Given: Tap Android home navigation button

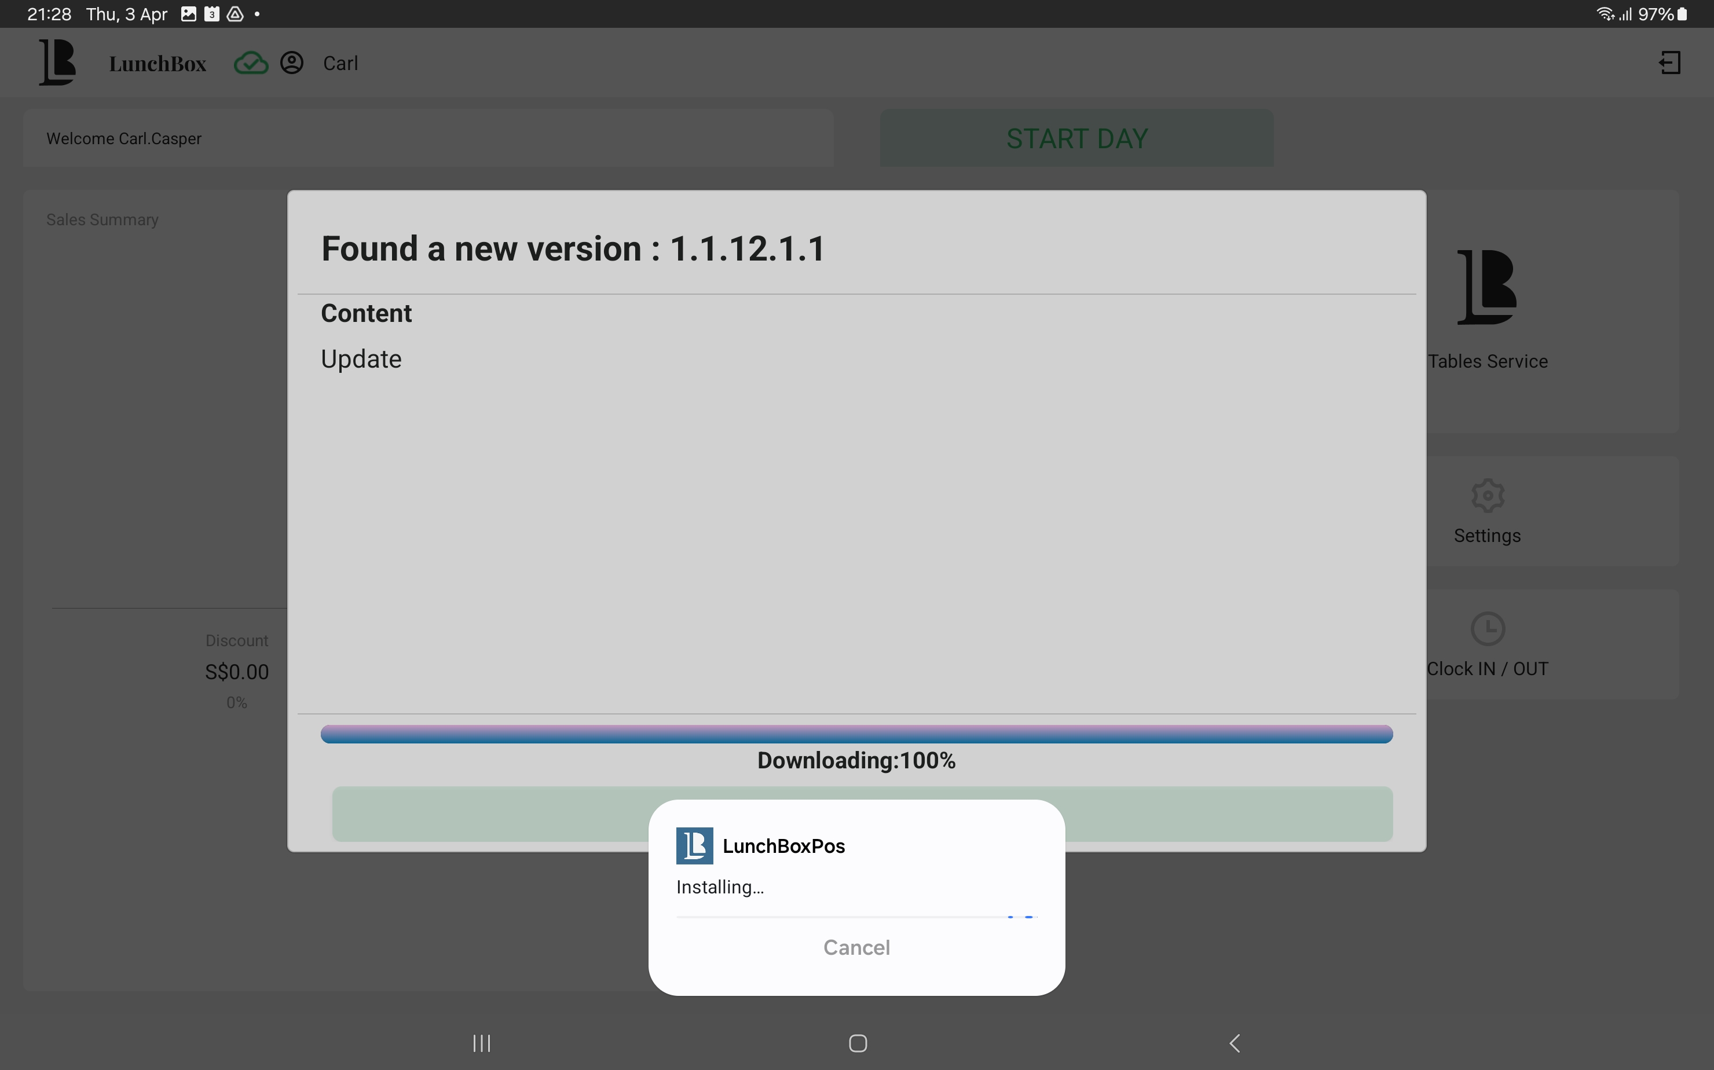Looking at the screenshot, I should [858, 1043].
